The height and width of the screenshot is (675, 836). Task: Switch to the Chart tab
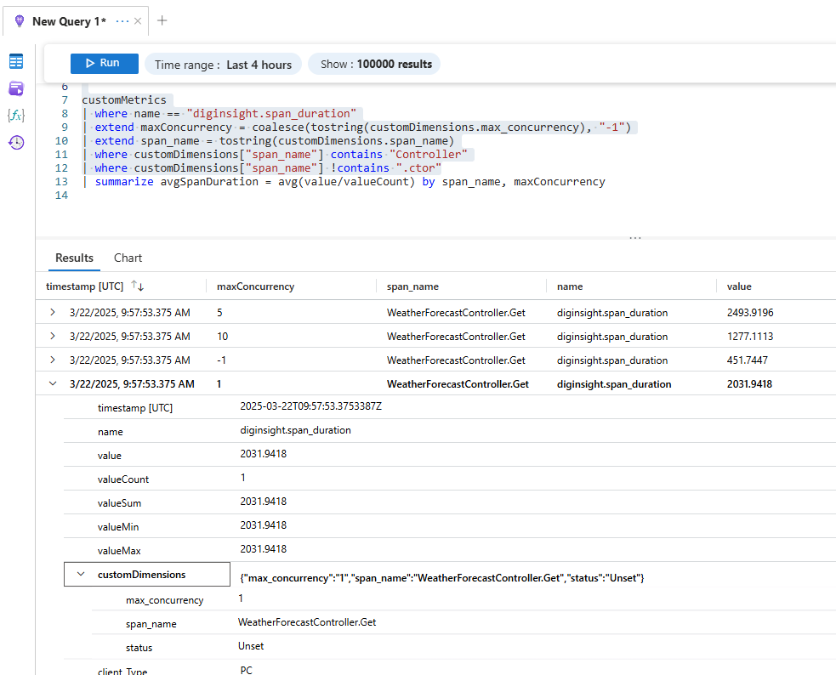point(128,258)
